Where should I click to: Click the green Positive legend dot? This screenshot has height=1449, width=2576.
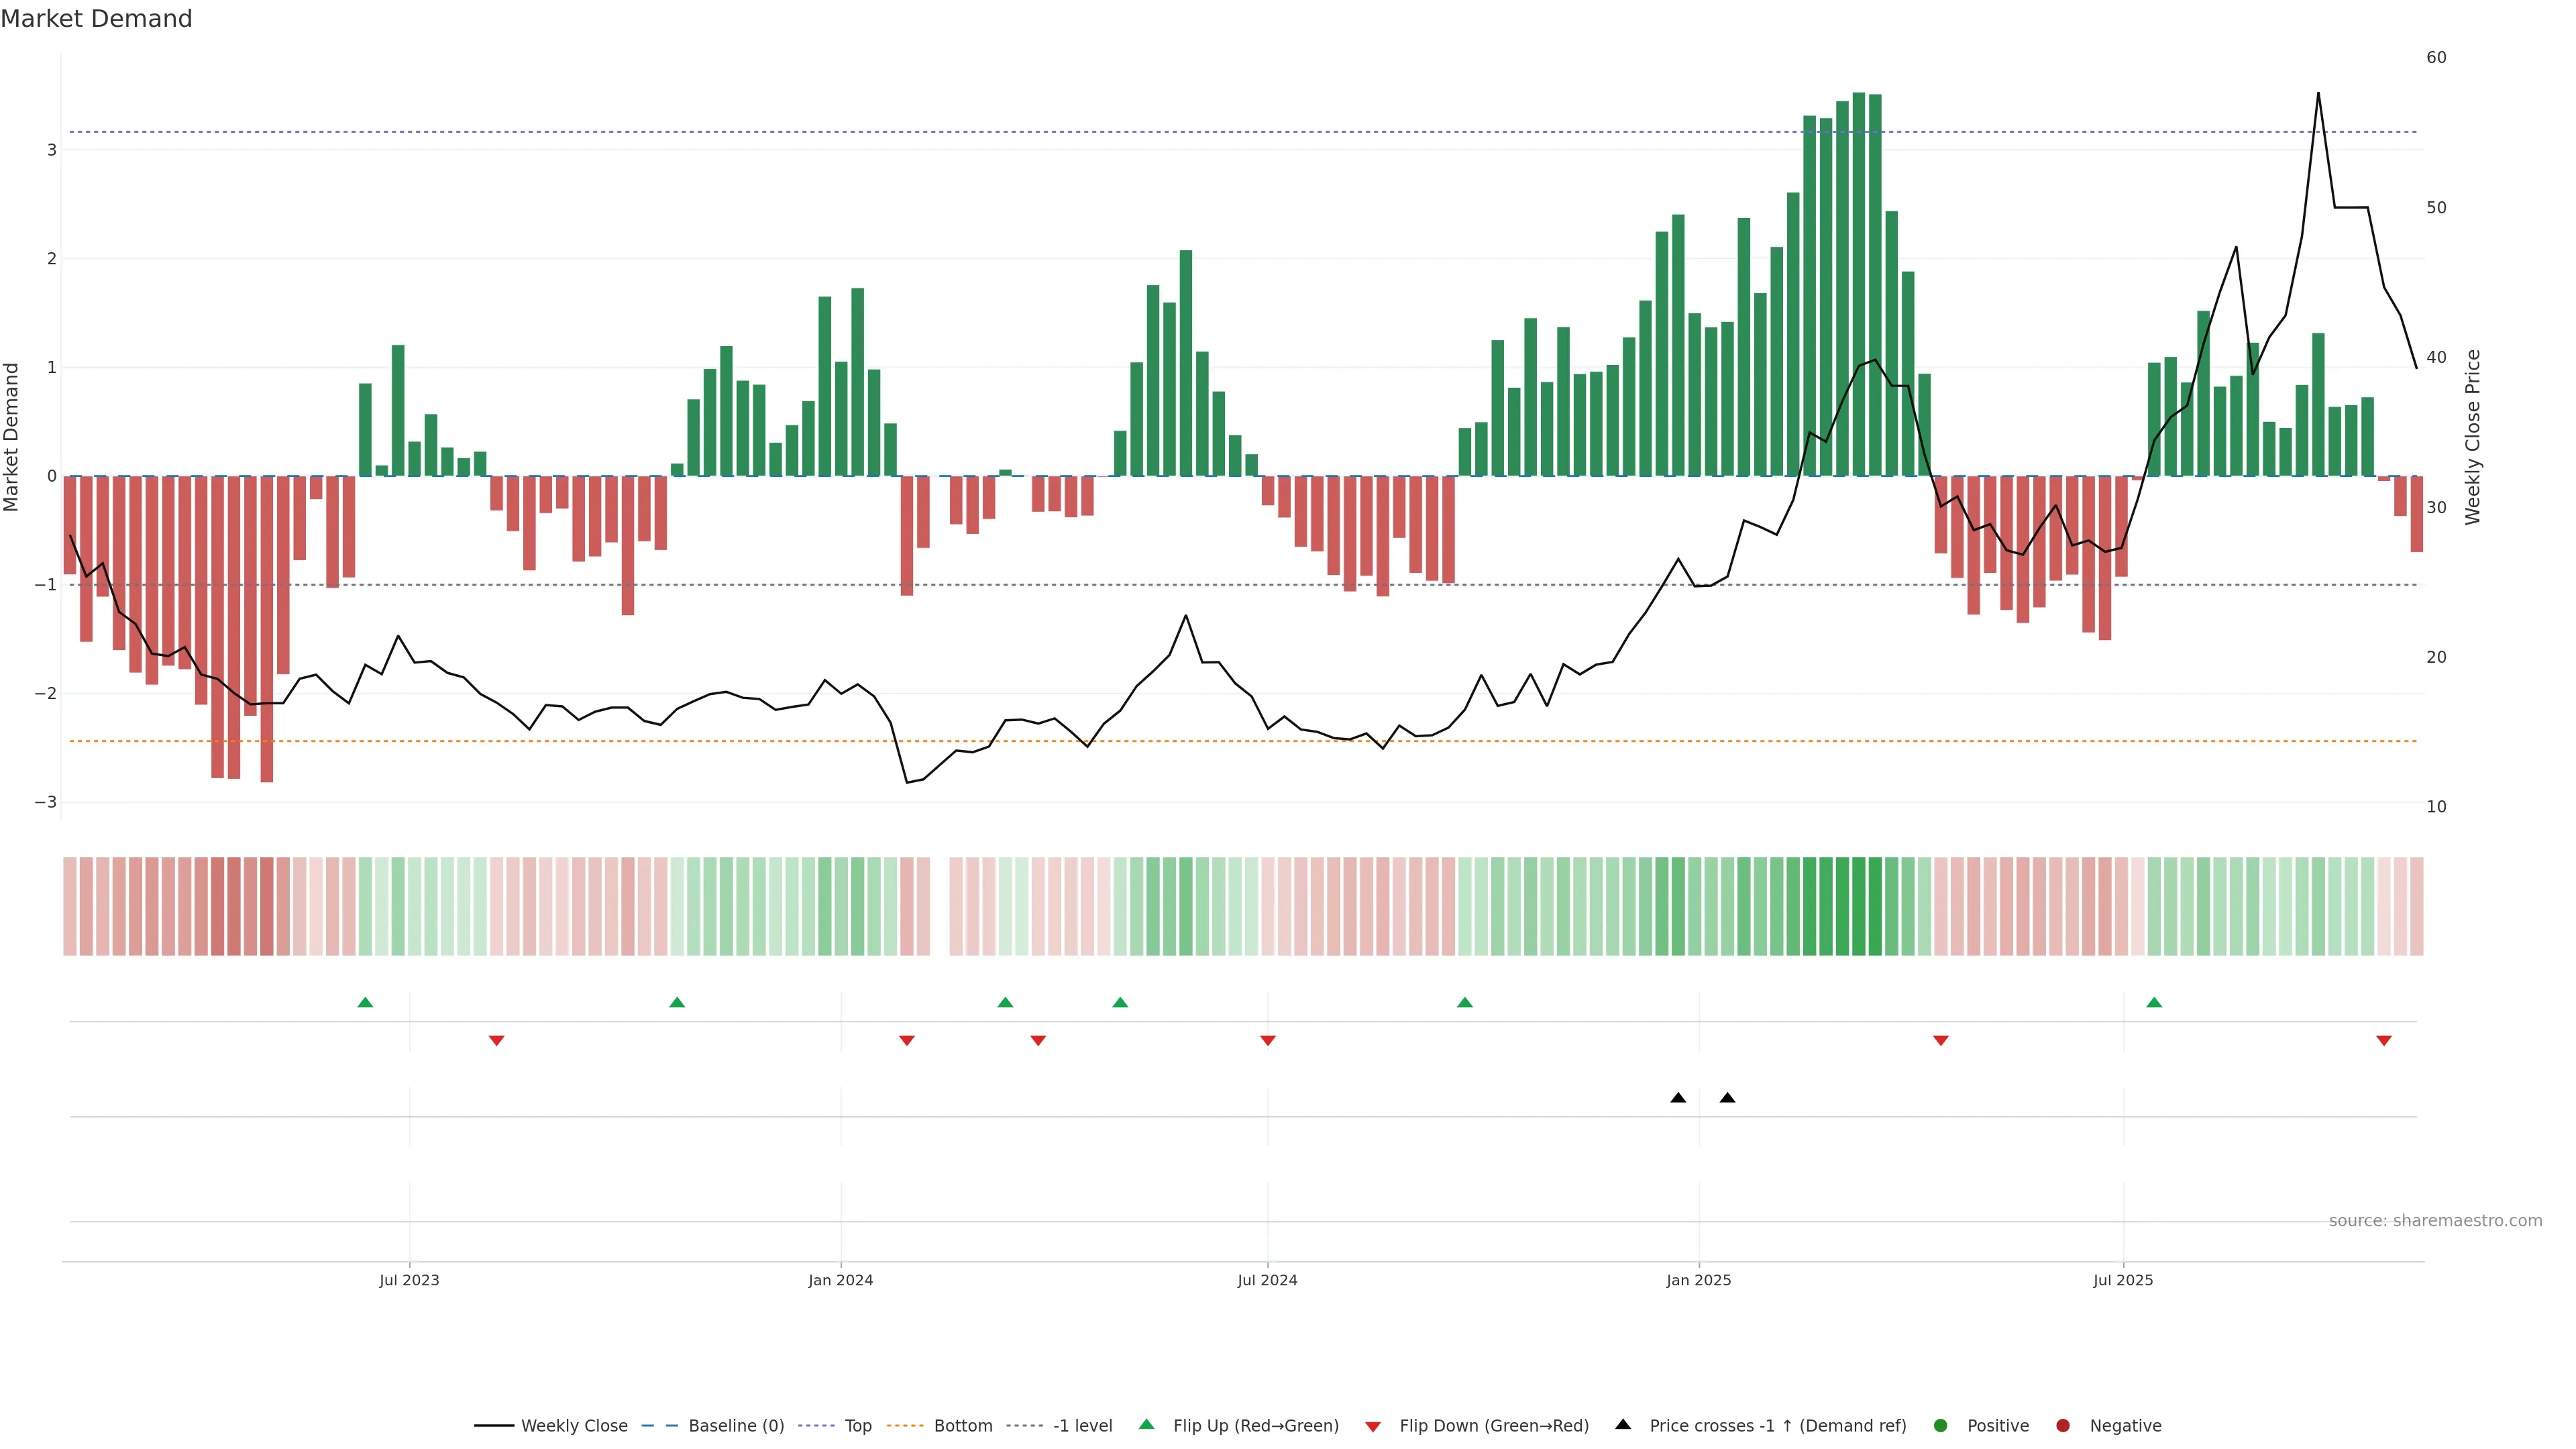click(1941, 1425)
